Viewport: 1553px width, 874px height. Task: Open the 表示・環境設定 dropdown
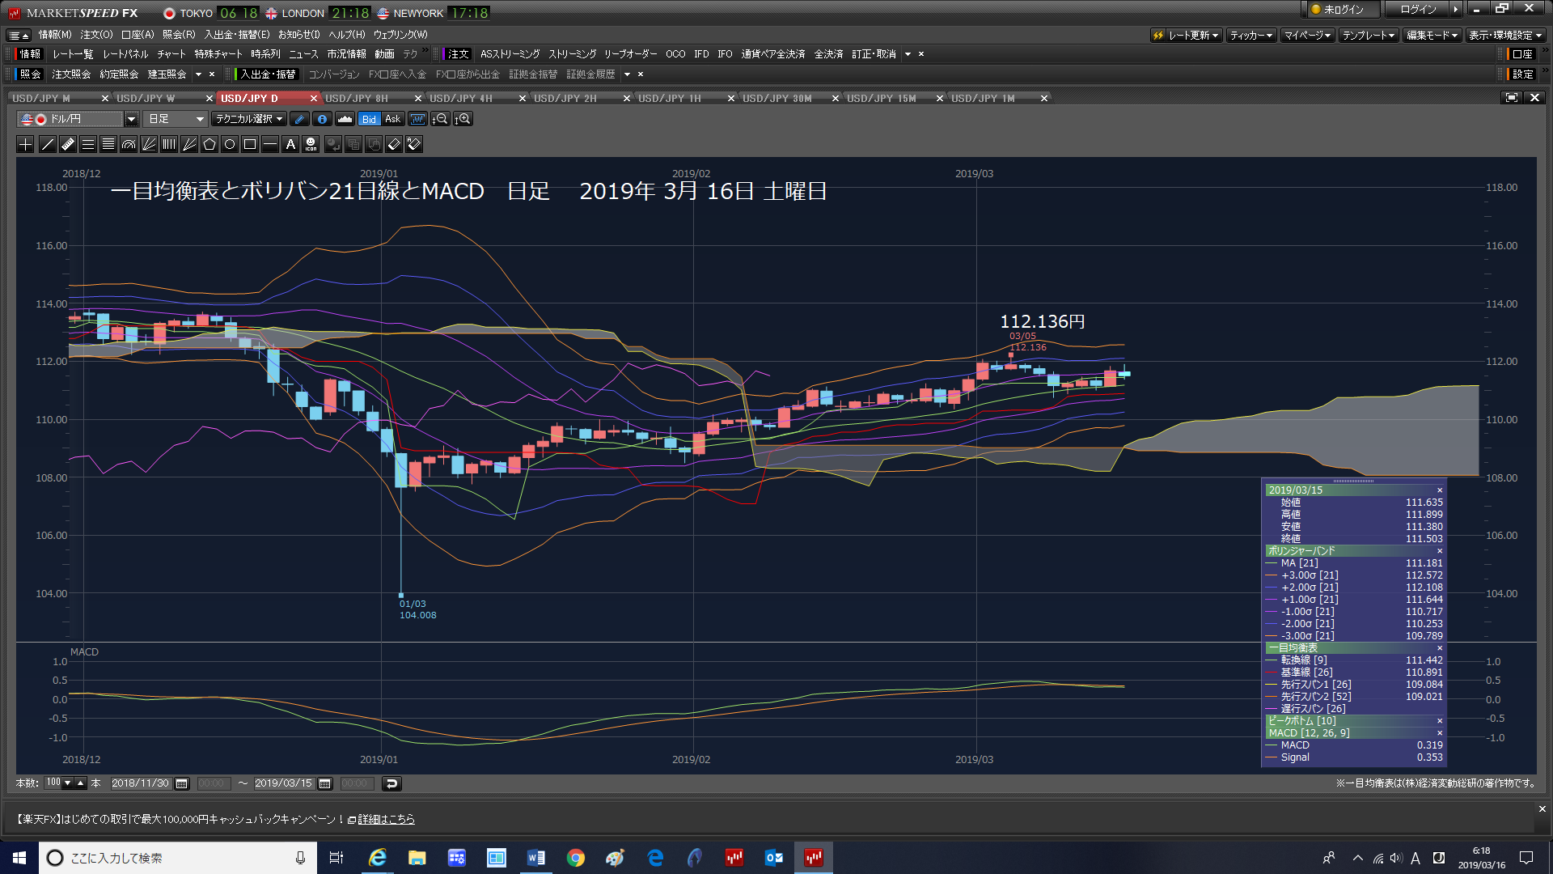pos(1505,35)
